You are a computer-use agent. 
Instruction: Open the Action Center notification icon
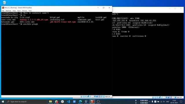coord(181,101)
